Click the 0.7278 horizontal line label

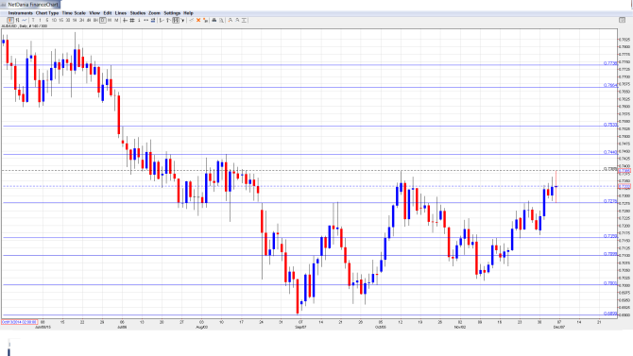click(610, 201)
